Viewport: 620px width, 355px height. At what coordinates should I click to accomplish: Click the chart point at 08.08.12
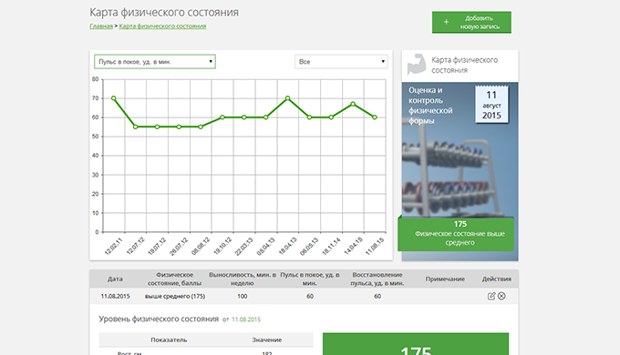pyautogui.click(x=201, y=127)
